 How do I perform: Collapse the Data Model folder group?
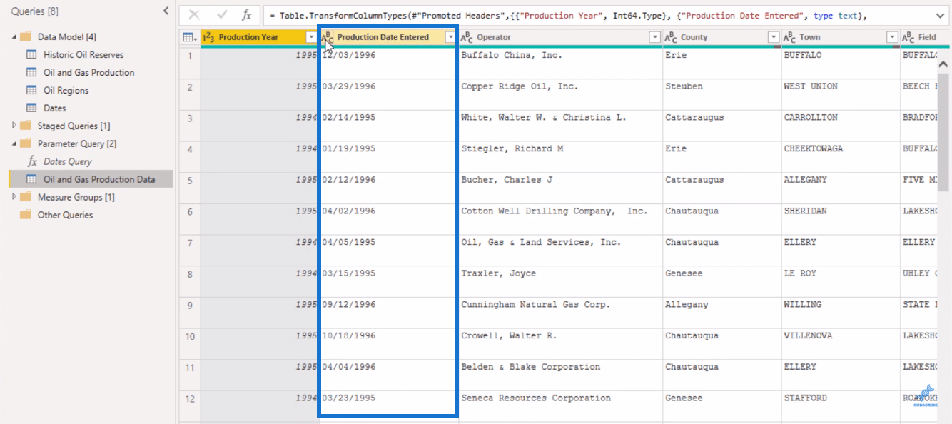click(x=14, y=36)
